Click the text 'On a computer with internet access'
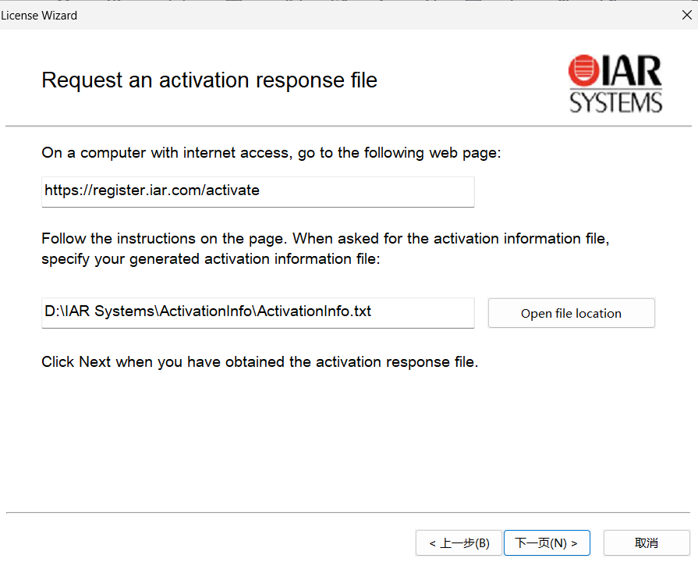The width and height of the screenshot is (698, 562). [x=166, y=153]
